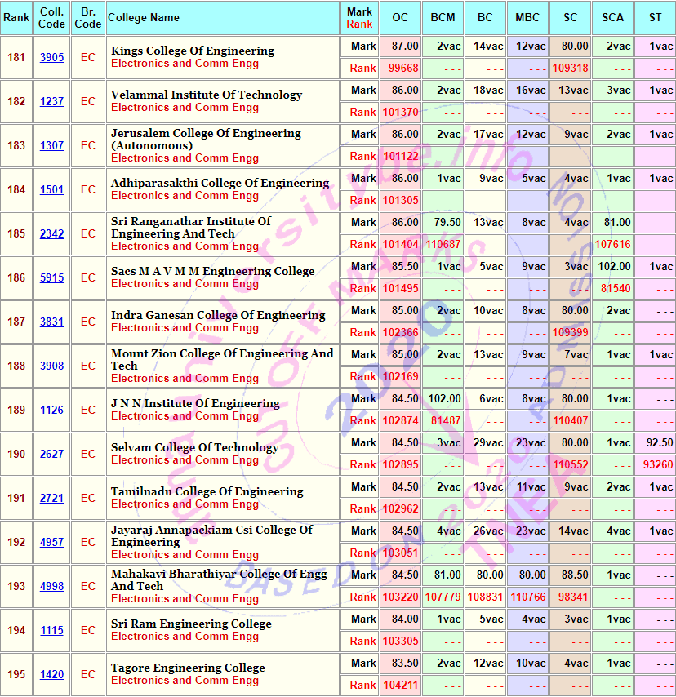The height and width of the screenshot is (697, 676).
Task: Open college code 2342 link
Action: [51, 234]
